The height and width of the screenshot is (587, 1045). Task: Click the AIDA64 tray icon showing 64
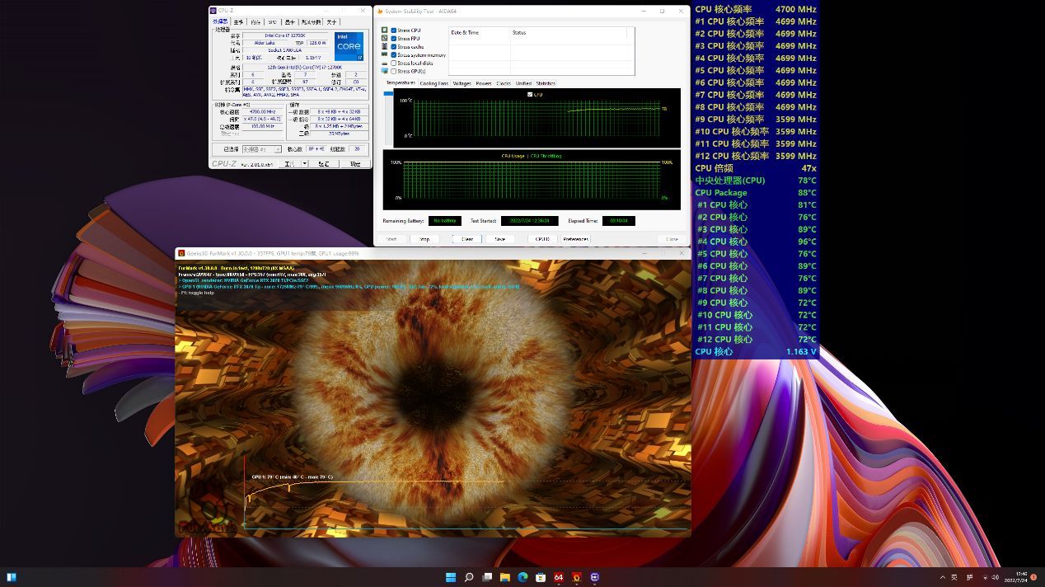click(x=559, y=577)
